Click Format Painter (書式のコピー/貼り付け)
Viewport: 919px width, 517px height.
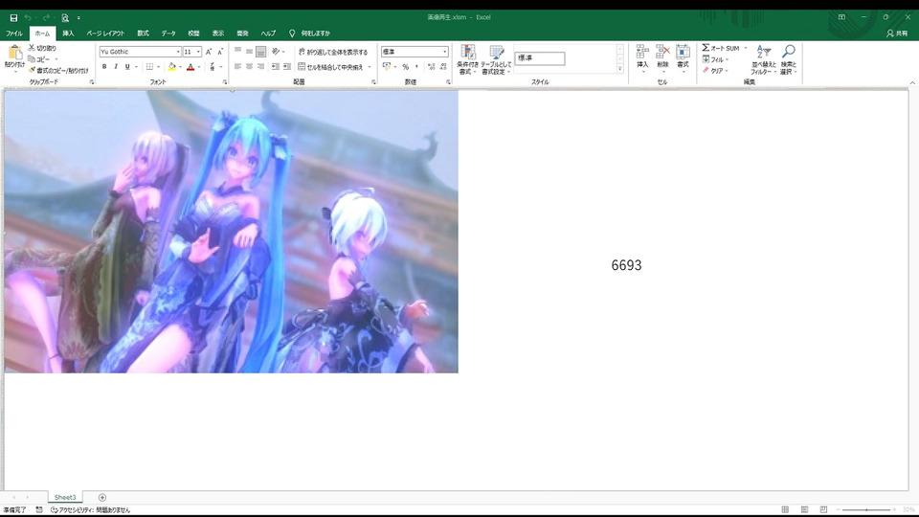58,70
